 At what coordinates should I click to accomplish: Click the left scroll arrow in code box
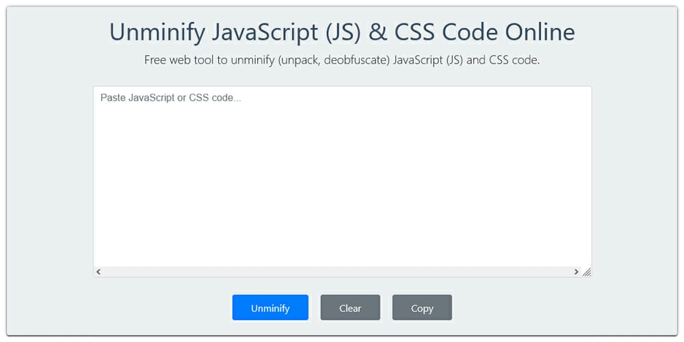point(98,272)
